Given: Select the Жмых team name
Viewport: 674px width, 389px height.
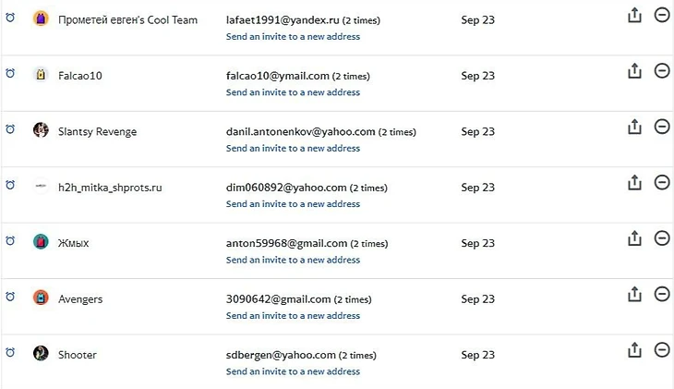Looking at the screenshot, I should pos(73,243).
